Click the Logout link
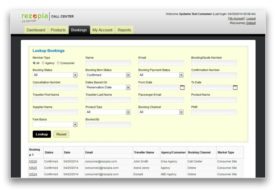Viewport: 275px width, 190px height. point(251,18)
